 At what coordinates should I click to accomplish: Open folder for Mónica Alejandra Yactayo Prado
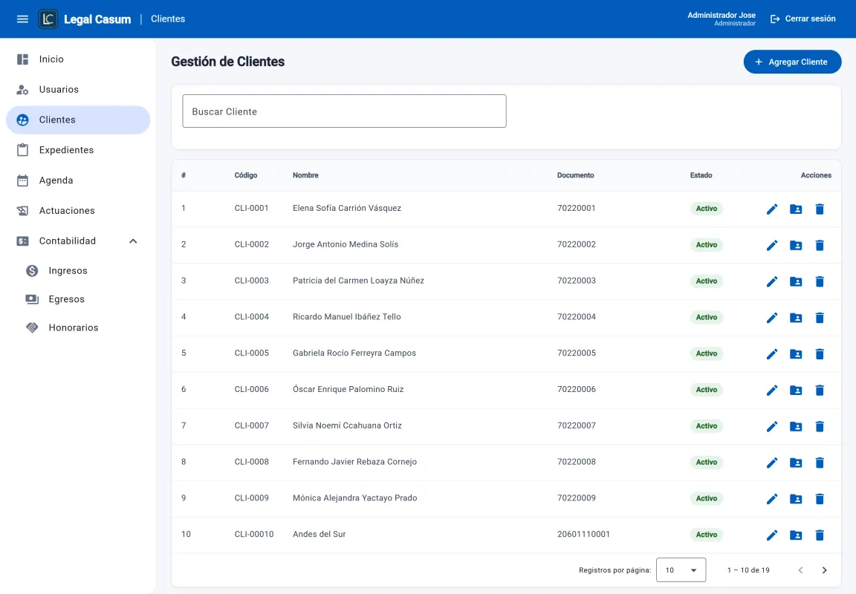click(x=796, y=499)
